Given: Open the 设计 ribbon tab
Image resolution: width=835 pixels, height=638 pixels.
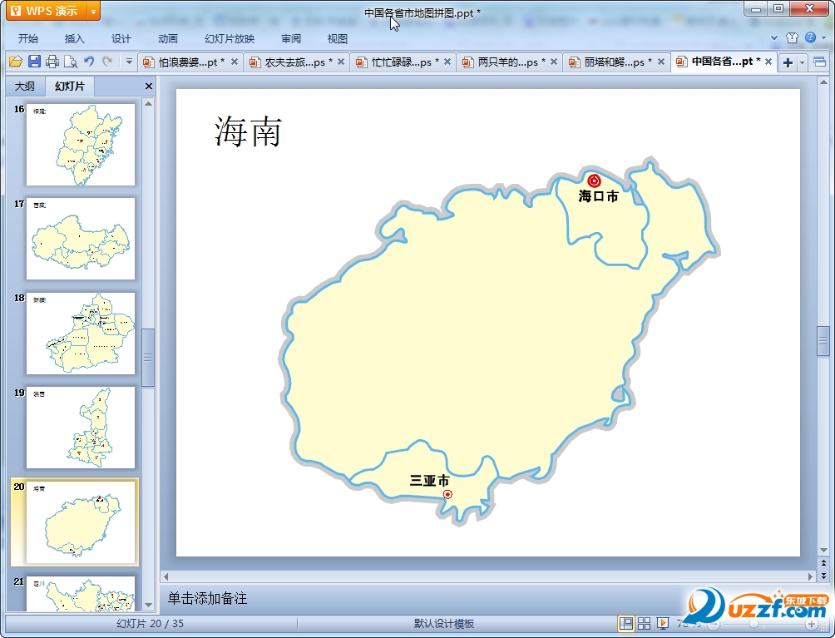Looking at the screenshot, I should [x=121, y=39].
